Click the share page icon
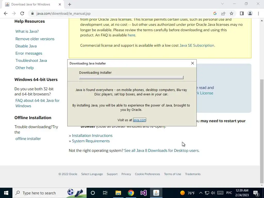The image size is (264, 198). 223,13
